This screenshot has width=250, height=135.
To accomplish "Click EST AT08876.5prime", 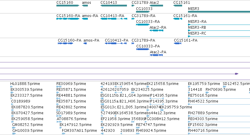I will (72, 119).
